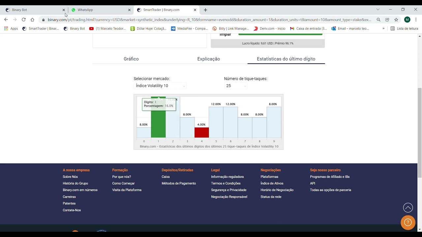Click the padlock site info icon

click(x=43, y=20)
